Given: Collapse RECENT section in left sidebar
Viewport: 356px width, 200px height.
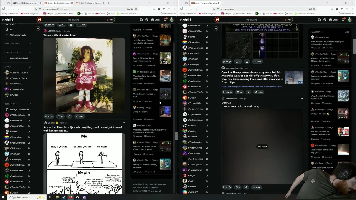Looking at the screenshot, I should pos(30,67).
